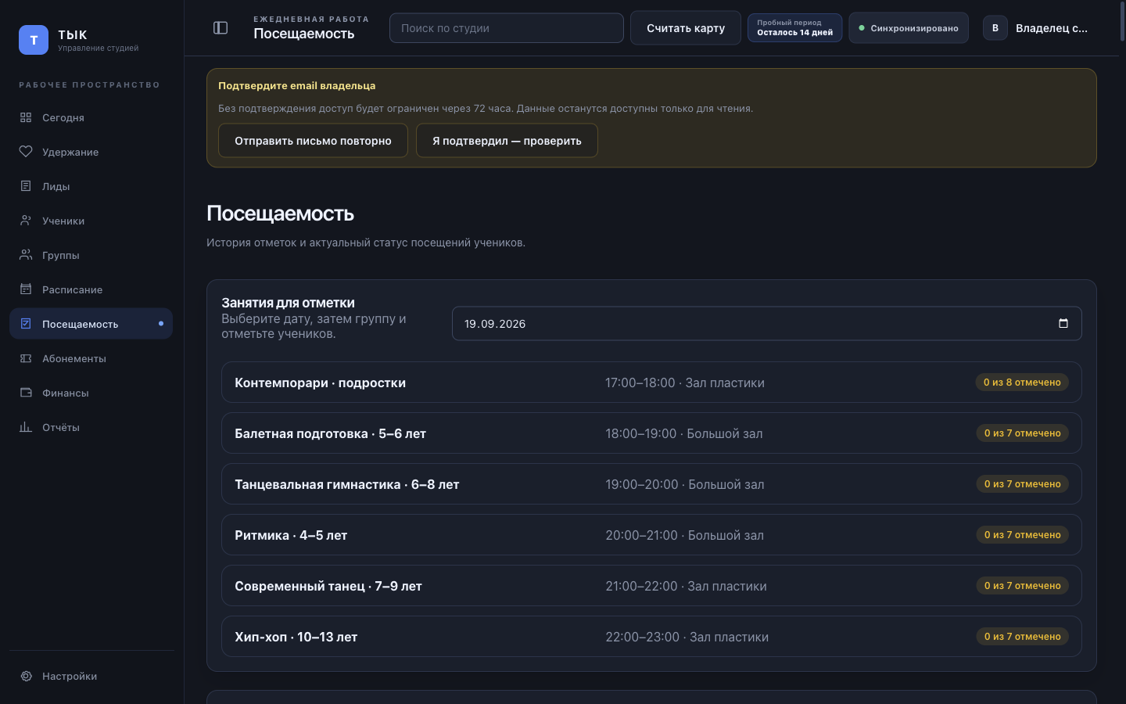Click the 0 из 8 отмечено badge
This screenshot has width=1126, height=704.
pos(1022,383)
